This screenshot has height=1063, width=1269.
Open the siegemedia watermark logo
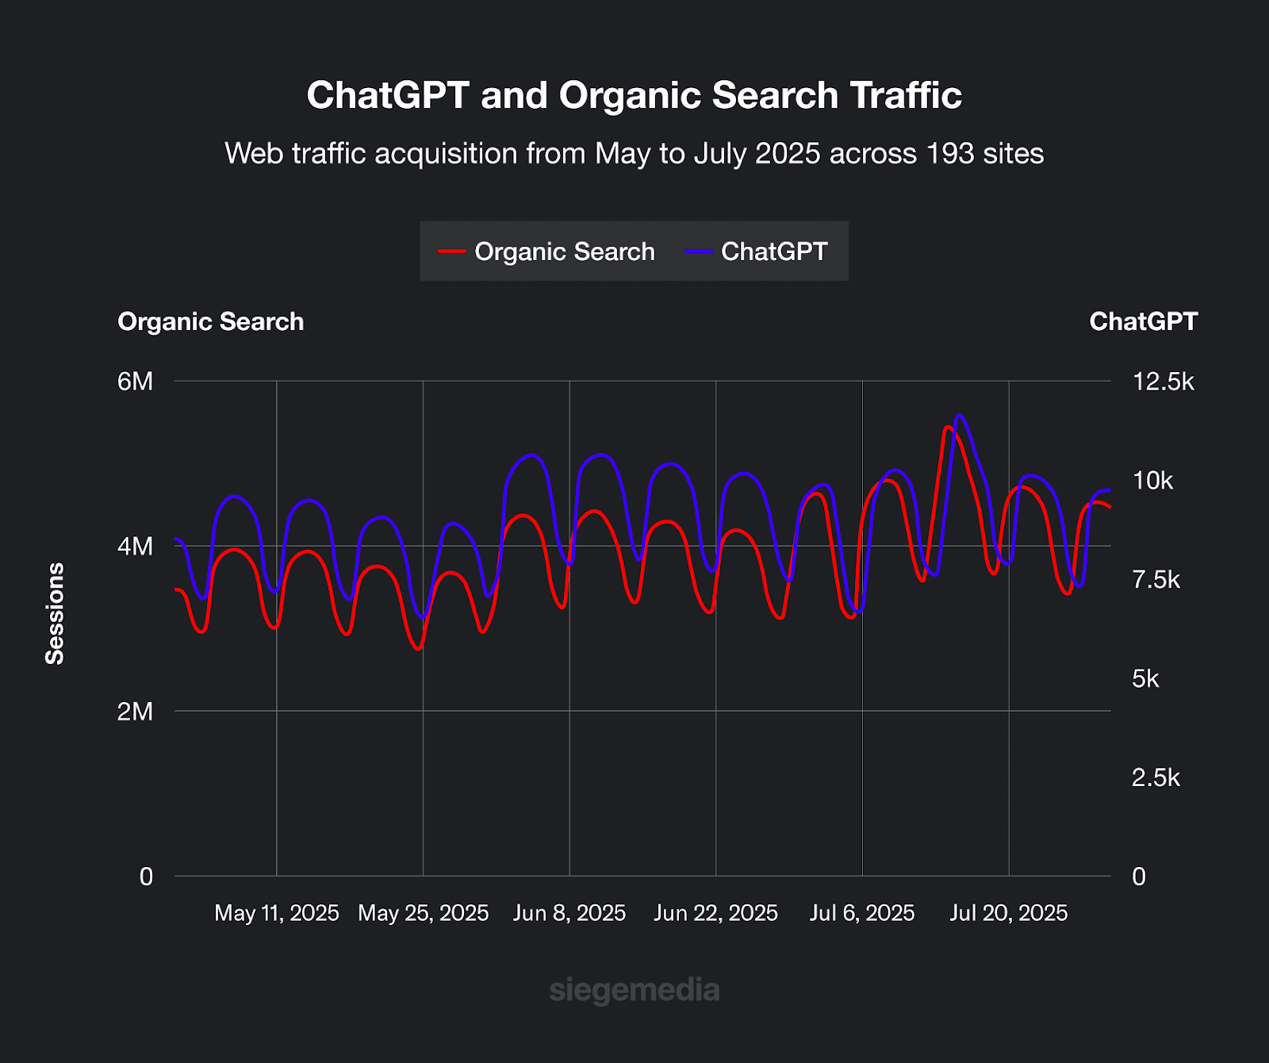click(x=634, y=990)
